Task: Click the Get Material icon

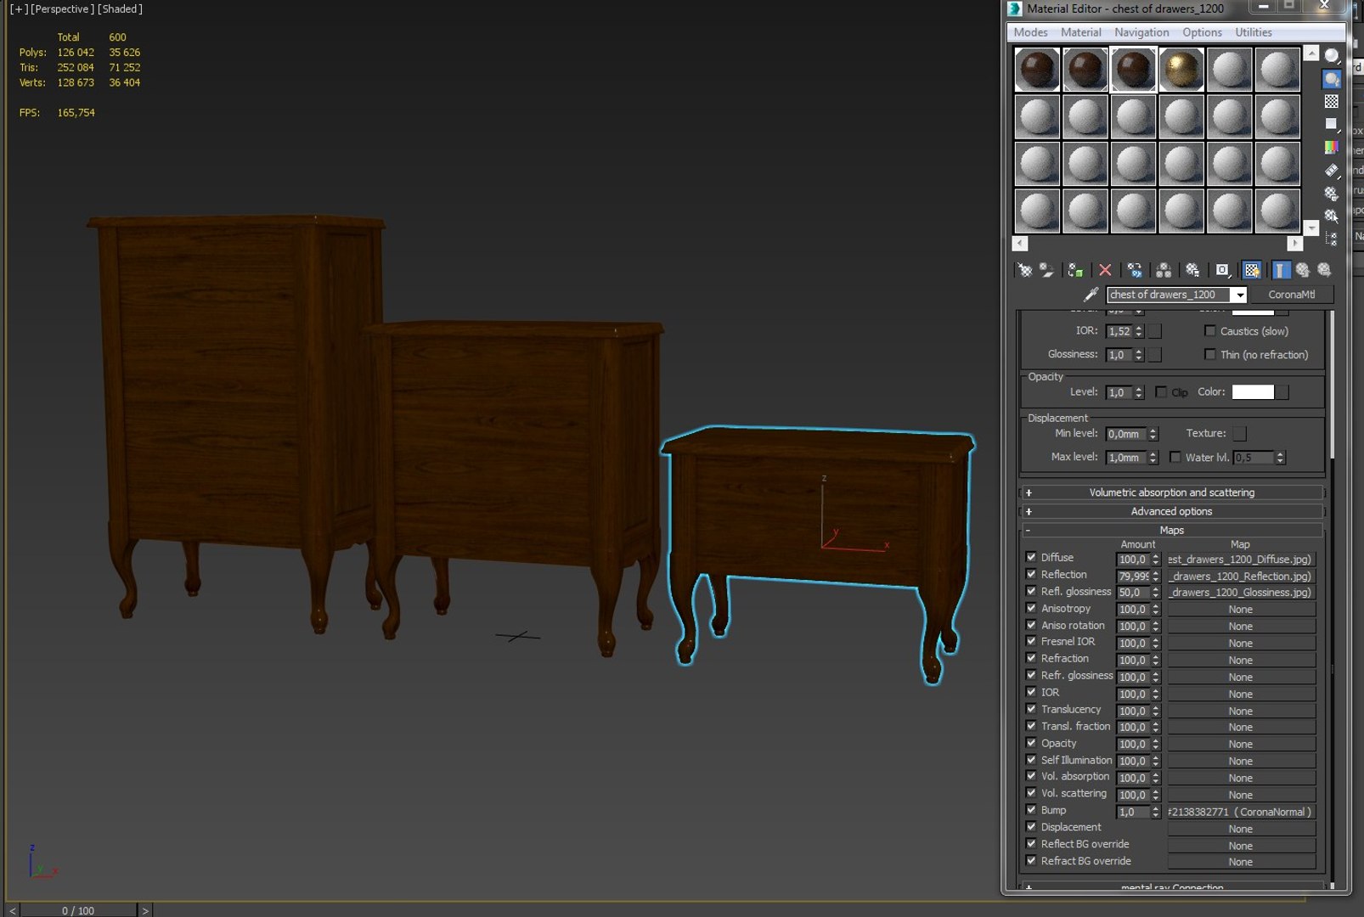Action: point(1025,270)
